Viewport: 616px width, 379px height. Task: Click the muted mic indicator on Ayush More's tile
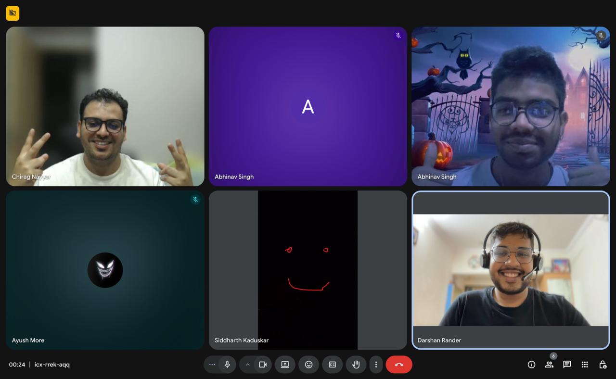(x=195, y=199)
